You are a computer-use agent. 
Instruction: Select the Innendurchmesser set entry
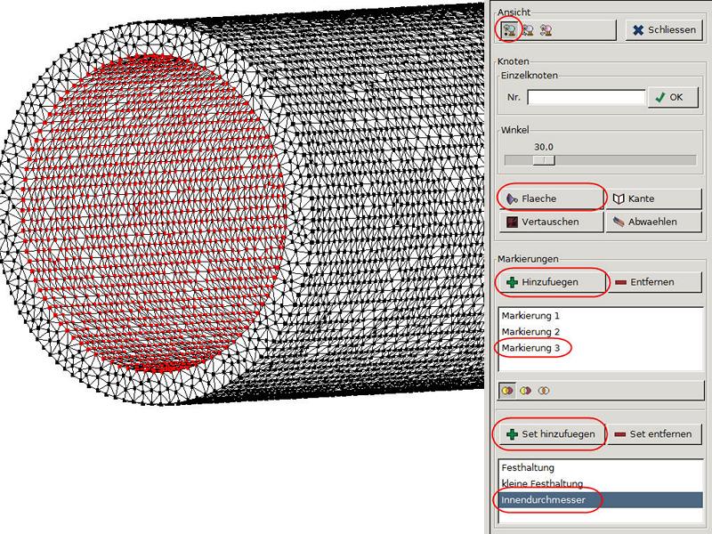[x=600, y=500]
